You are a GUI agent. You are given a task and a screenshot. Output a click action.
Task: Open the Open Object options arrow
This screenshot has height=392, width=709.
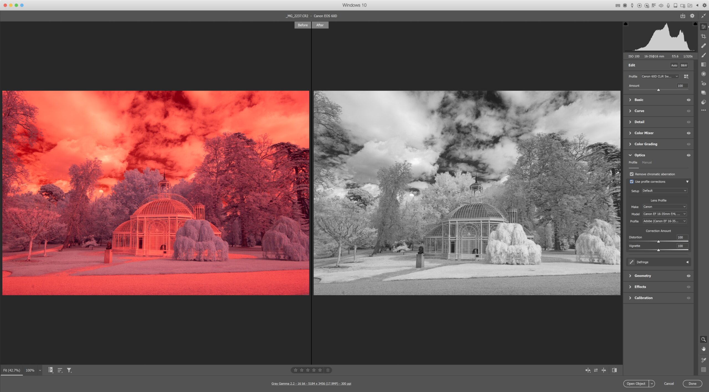(x=652, y=383)
